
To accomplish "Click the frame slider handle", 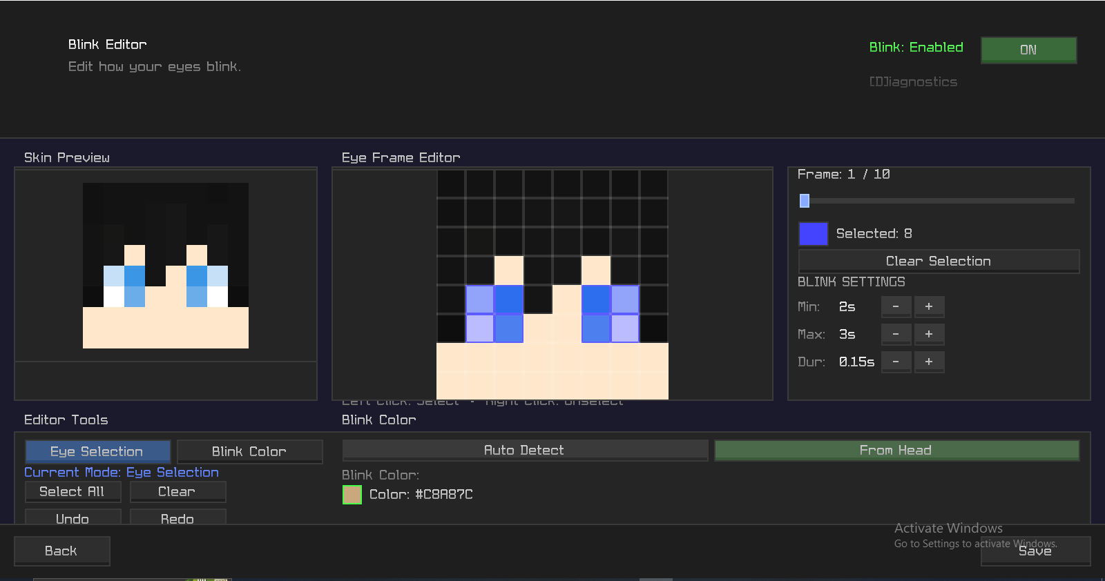I will pyautogui.click(x=804, y=201).
